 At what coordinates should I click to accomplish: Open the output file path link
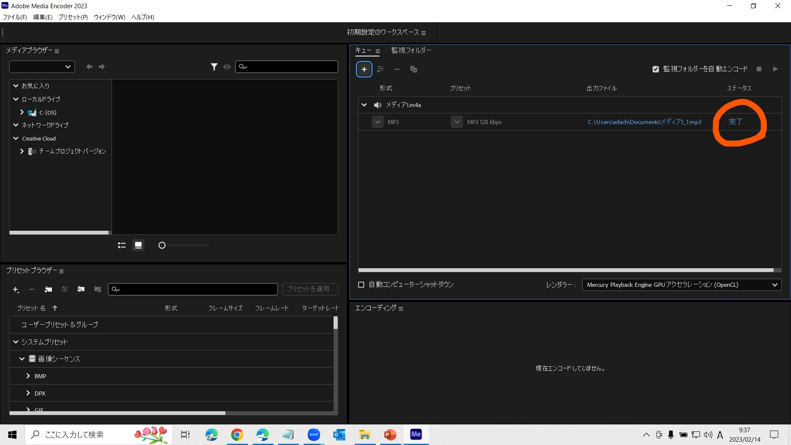click(x=644, y=122)
